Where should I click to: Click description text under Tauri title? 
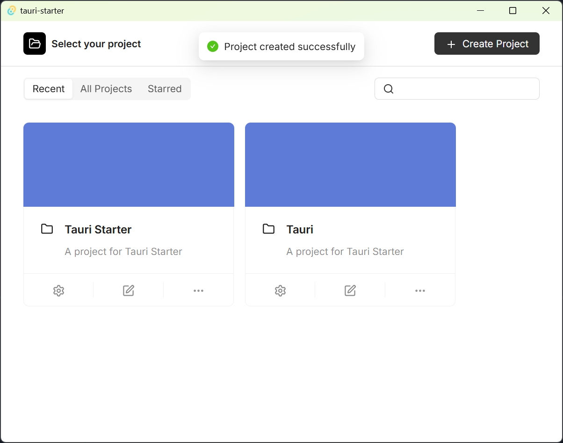tap(345, 252)
